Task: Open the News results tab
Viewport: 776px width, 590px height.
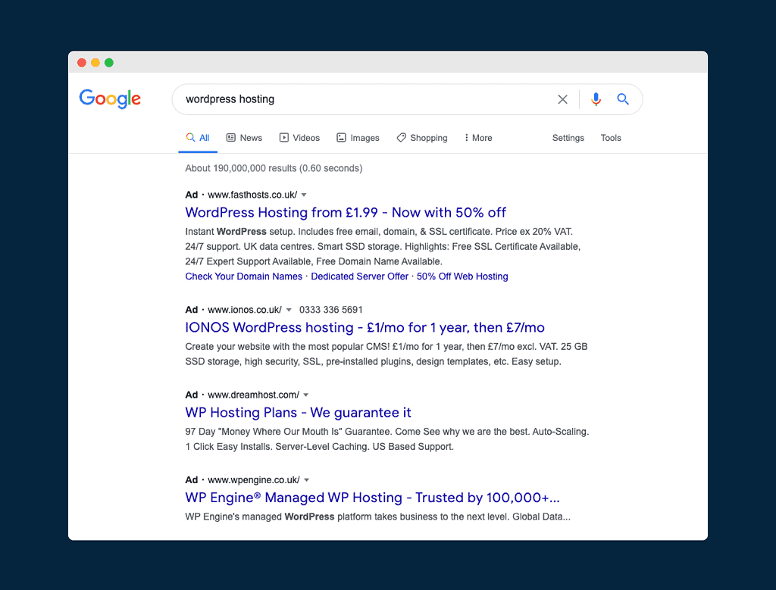Action: 244,138
